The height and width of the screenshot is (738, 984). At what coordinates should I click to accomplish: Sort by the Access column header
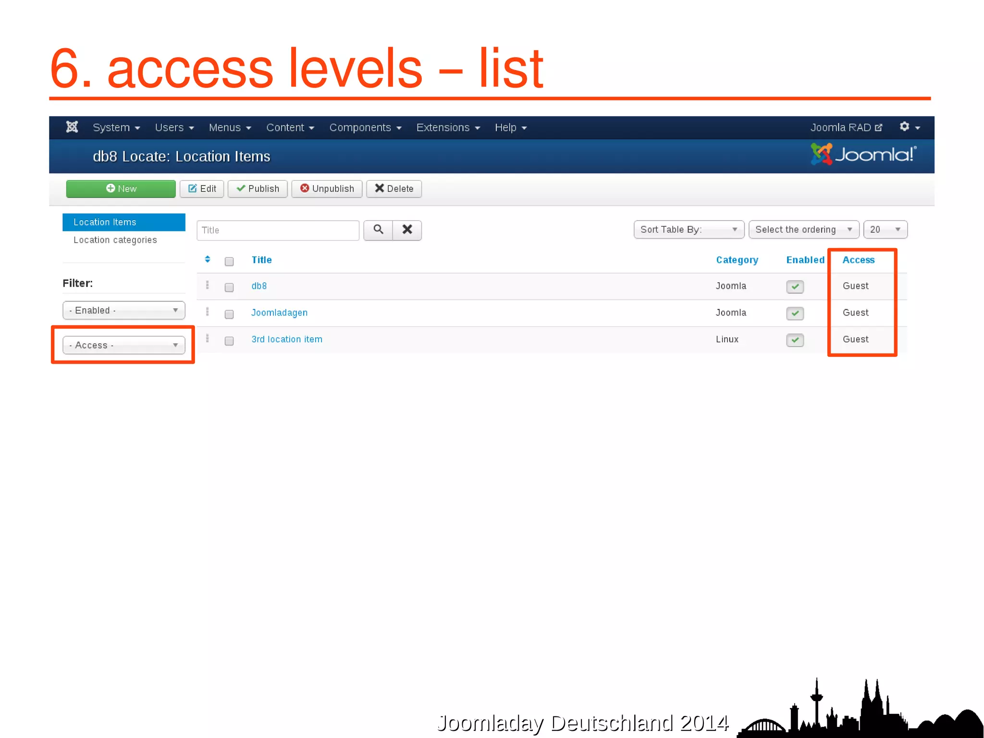tap(859, 260)
